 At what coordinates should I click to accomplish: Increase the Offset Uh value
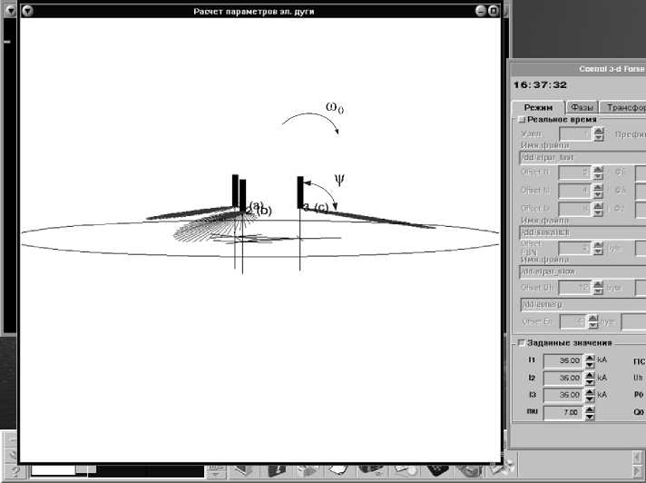point(598,284)
